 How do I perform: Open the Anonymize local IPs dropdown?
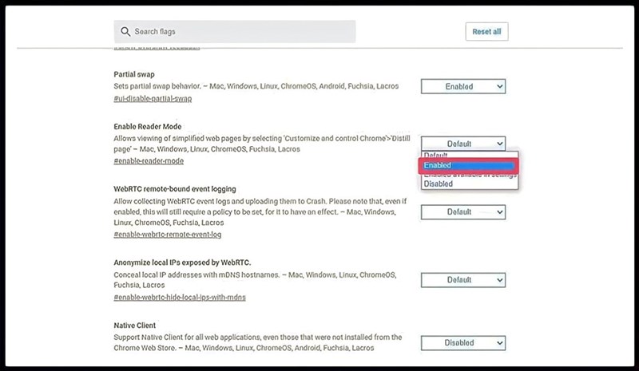pos(463,280)
